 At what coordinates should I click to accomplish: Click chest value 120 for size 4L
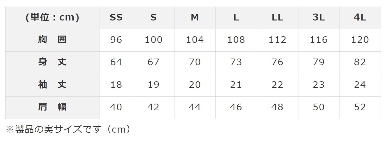(x=360, y=40)
